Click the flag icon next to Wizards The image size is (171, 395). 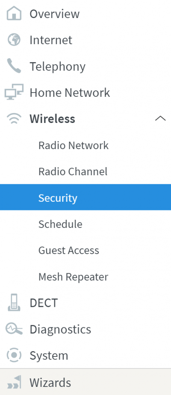coord(14,382)
